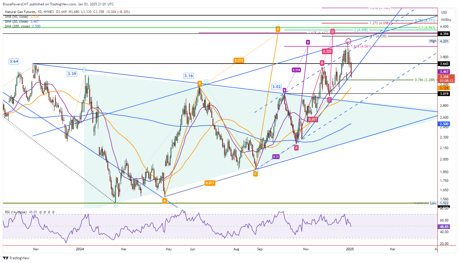
Task: Select the SMA (20, close) legend line
Action: click(x=22, y=21)
